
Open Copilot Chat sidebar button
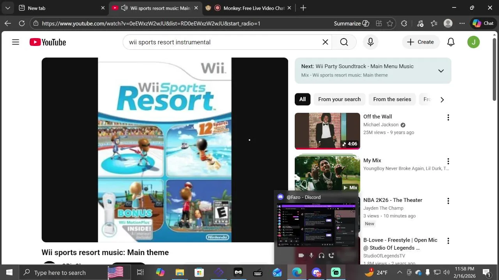pyautogui.click(x=483, y=23)
